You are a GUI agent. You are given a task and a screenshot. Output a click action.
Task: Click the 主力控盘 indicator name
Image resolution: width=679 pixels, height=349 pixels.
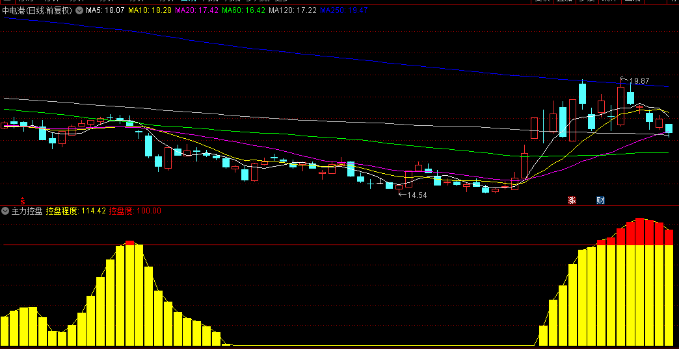pyautogui.click(x=27, y=211)
